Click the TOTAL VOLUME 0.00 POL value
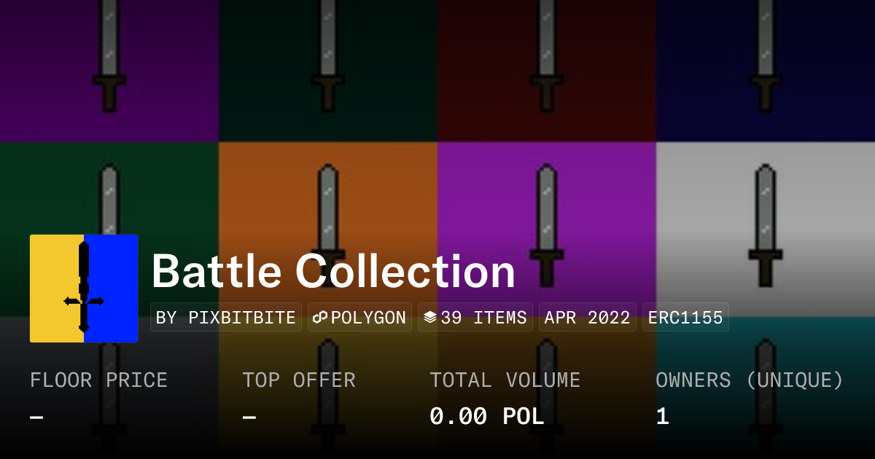875x459 pixels. tap(487, 417)
